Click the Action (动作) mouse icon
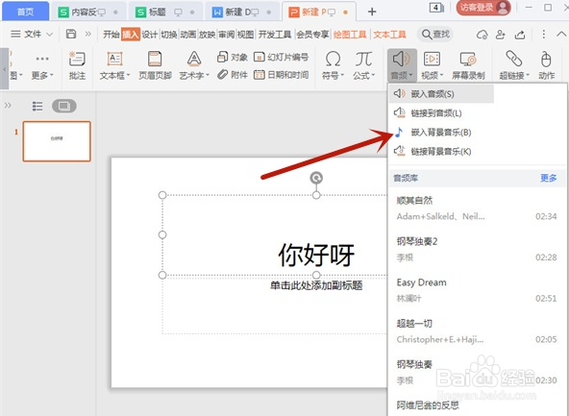 546,60
